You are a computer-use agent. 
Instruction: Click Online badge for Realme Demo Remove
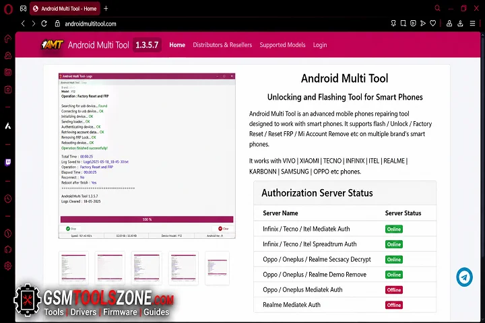coord(394,275)
